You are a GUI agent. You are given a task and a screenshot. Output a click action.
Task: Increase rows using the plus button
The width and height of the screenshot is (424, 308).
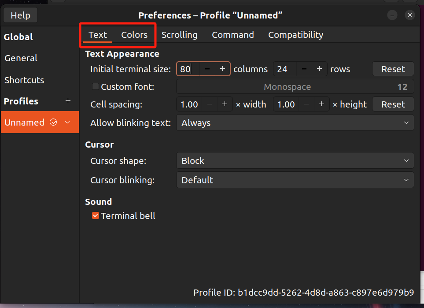(x=320, y=69)
